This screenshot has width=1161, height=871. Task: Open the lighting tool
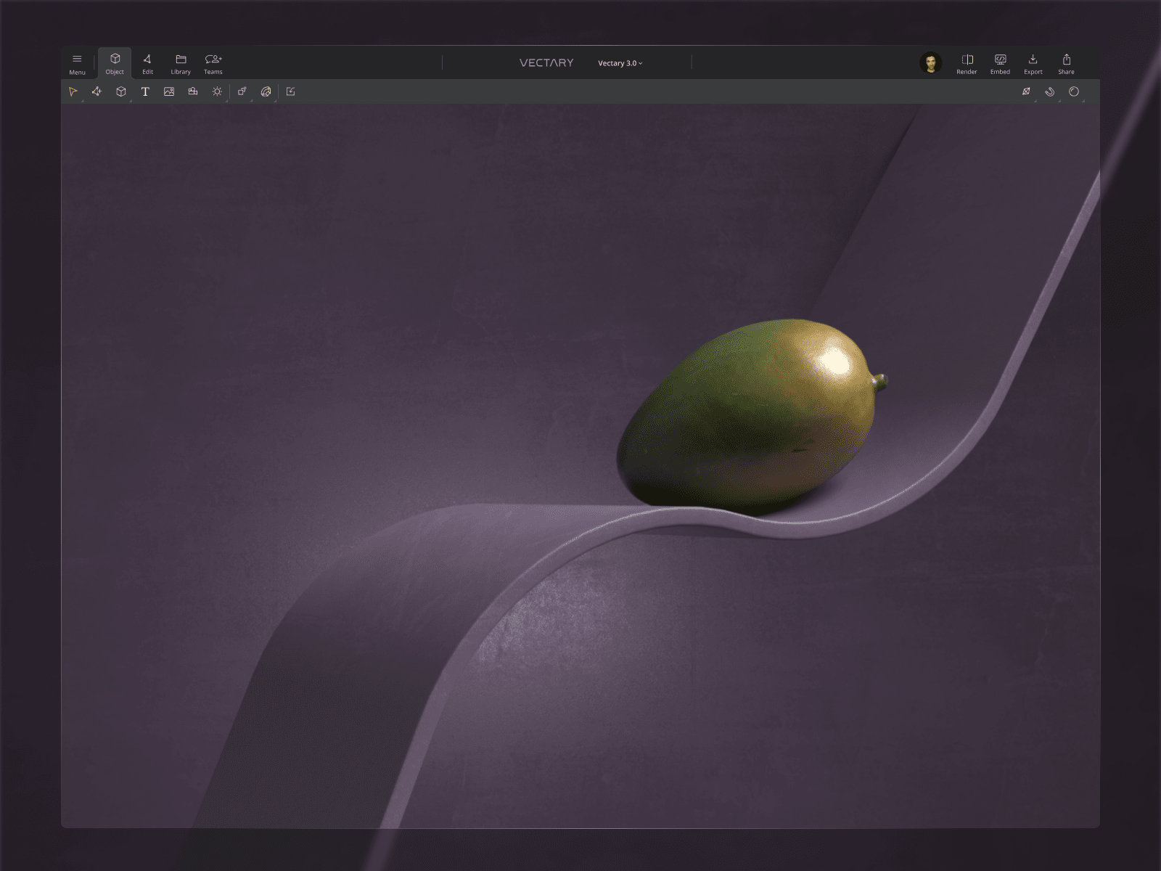(x=217, y=91)
